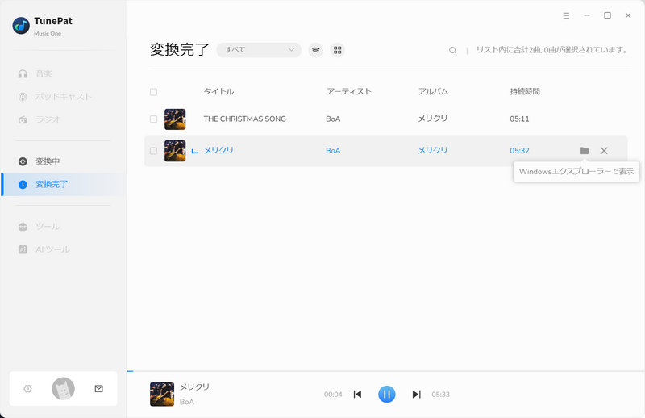Click the now-playing メリクリ title
645x418 pixels.
(x=194, y=387)
